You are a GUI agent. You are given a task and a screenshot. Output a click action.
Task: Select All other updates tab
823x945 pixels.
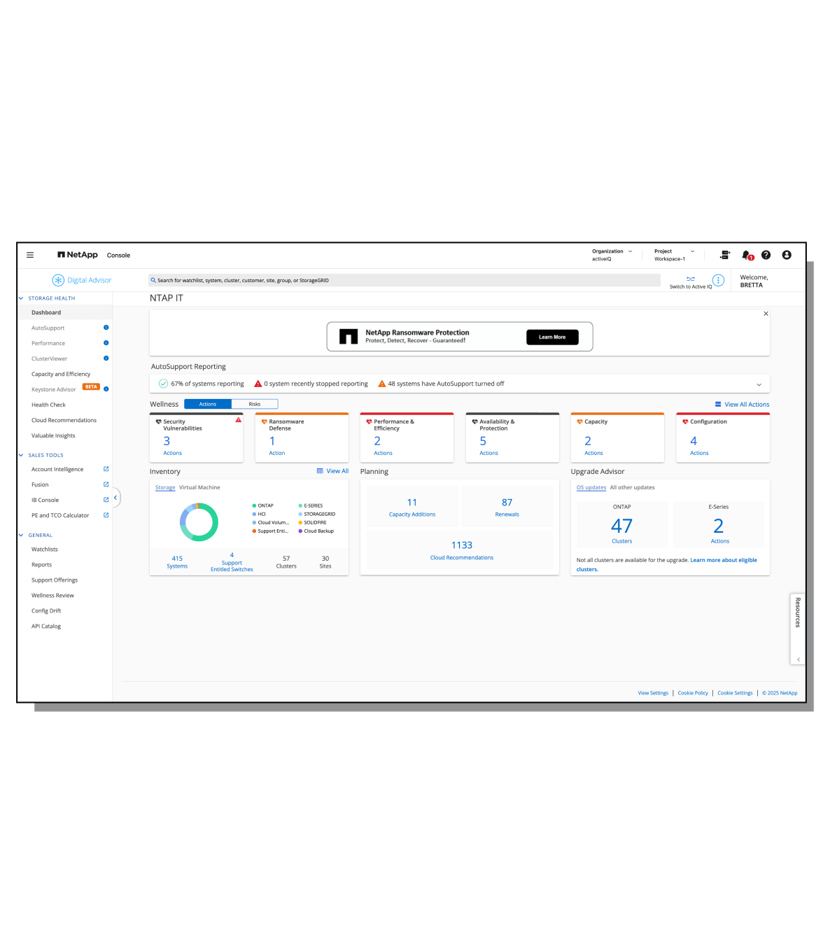click(x=632, y=487)
